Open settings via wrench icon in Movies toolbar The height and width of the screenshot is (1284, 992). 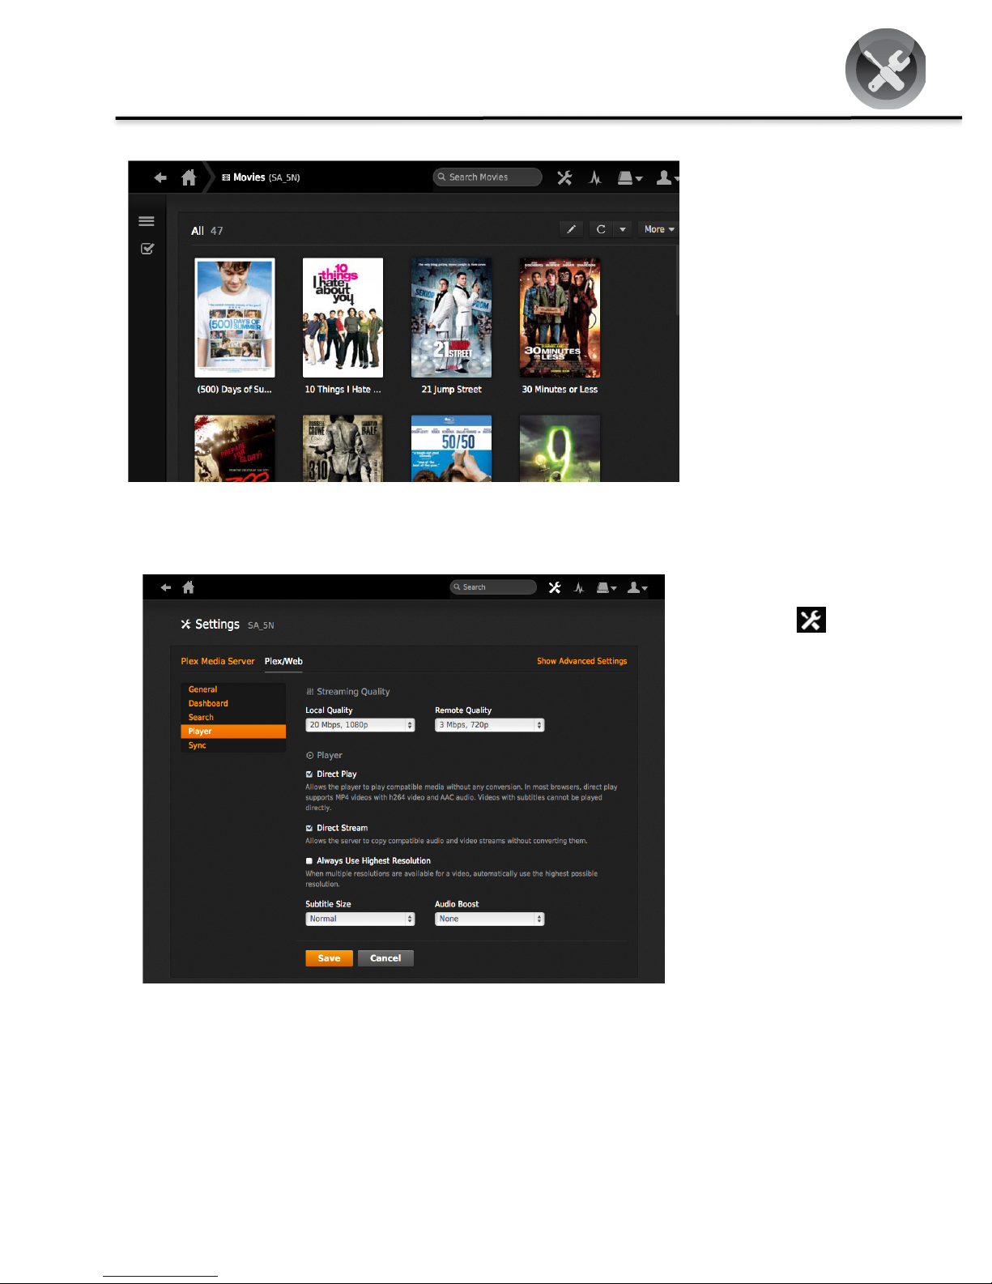point(564,177)
